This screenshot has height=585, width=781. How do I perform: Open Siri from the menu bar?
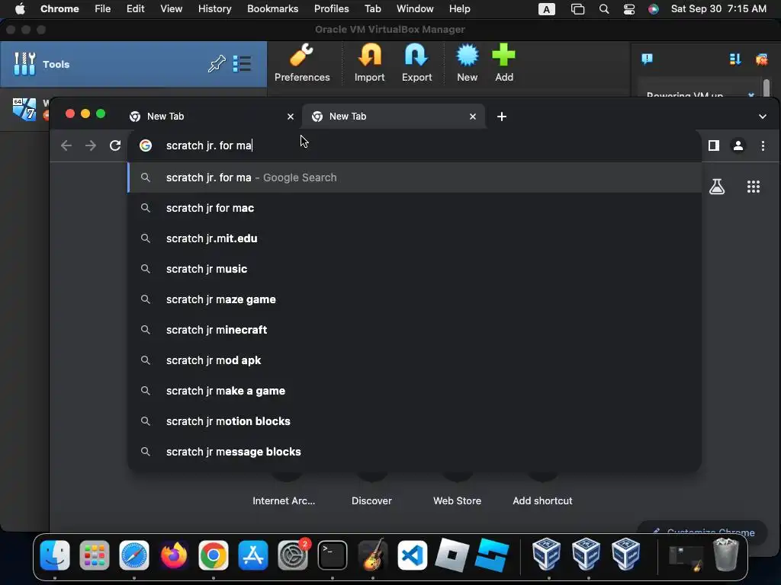point(654,9)
